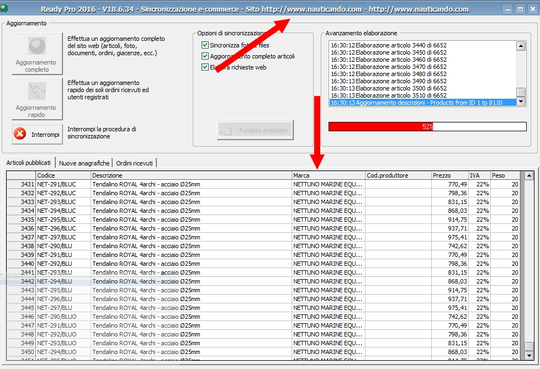Switch to Articoli pubblicati tab
This screenshot has width=540, height=369.
[29, 163]
